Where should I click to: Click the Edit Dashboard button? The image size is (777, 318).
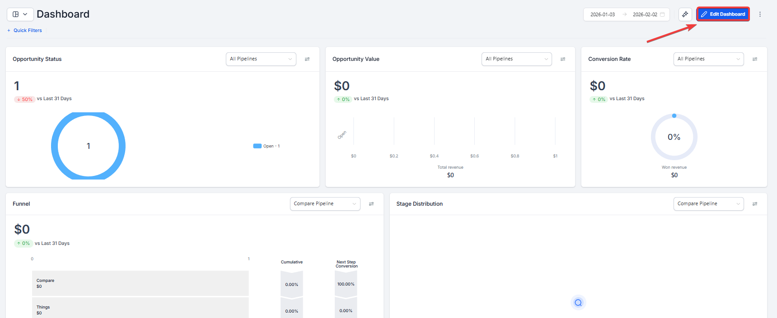click(x=723, y=14)
